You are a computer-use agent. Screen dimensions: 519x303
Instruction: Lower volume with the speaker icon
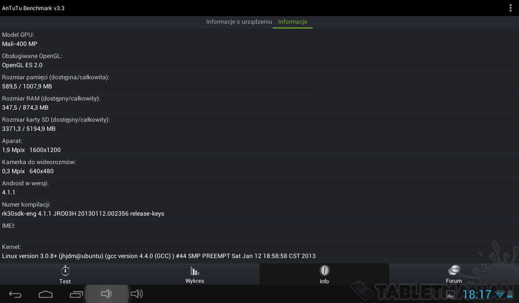point(106,294)
